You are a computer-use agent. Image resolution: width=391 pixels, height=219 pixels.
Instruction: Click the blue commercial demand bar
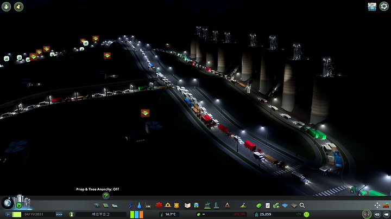pos(137,214)
